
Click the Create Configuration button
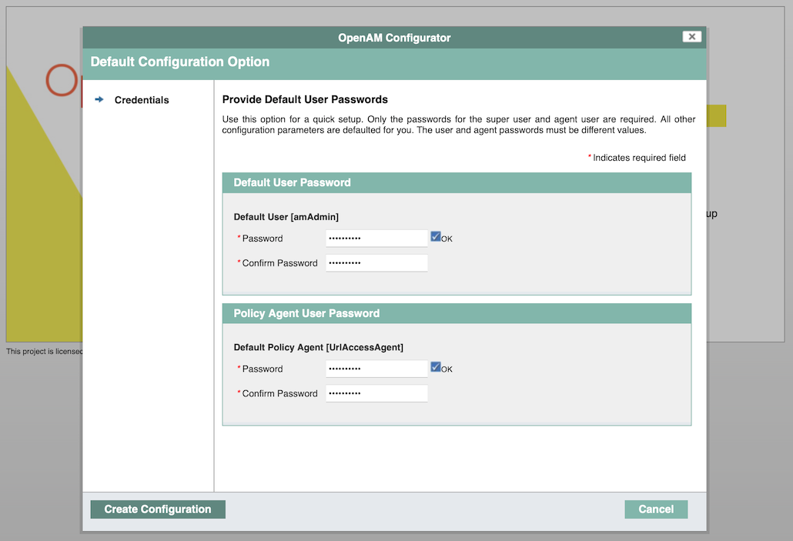pos(158,509)
